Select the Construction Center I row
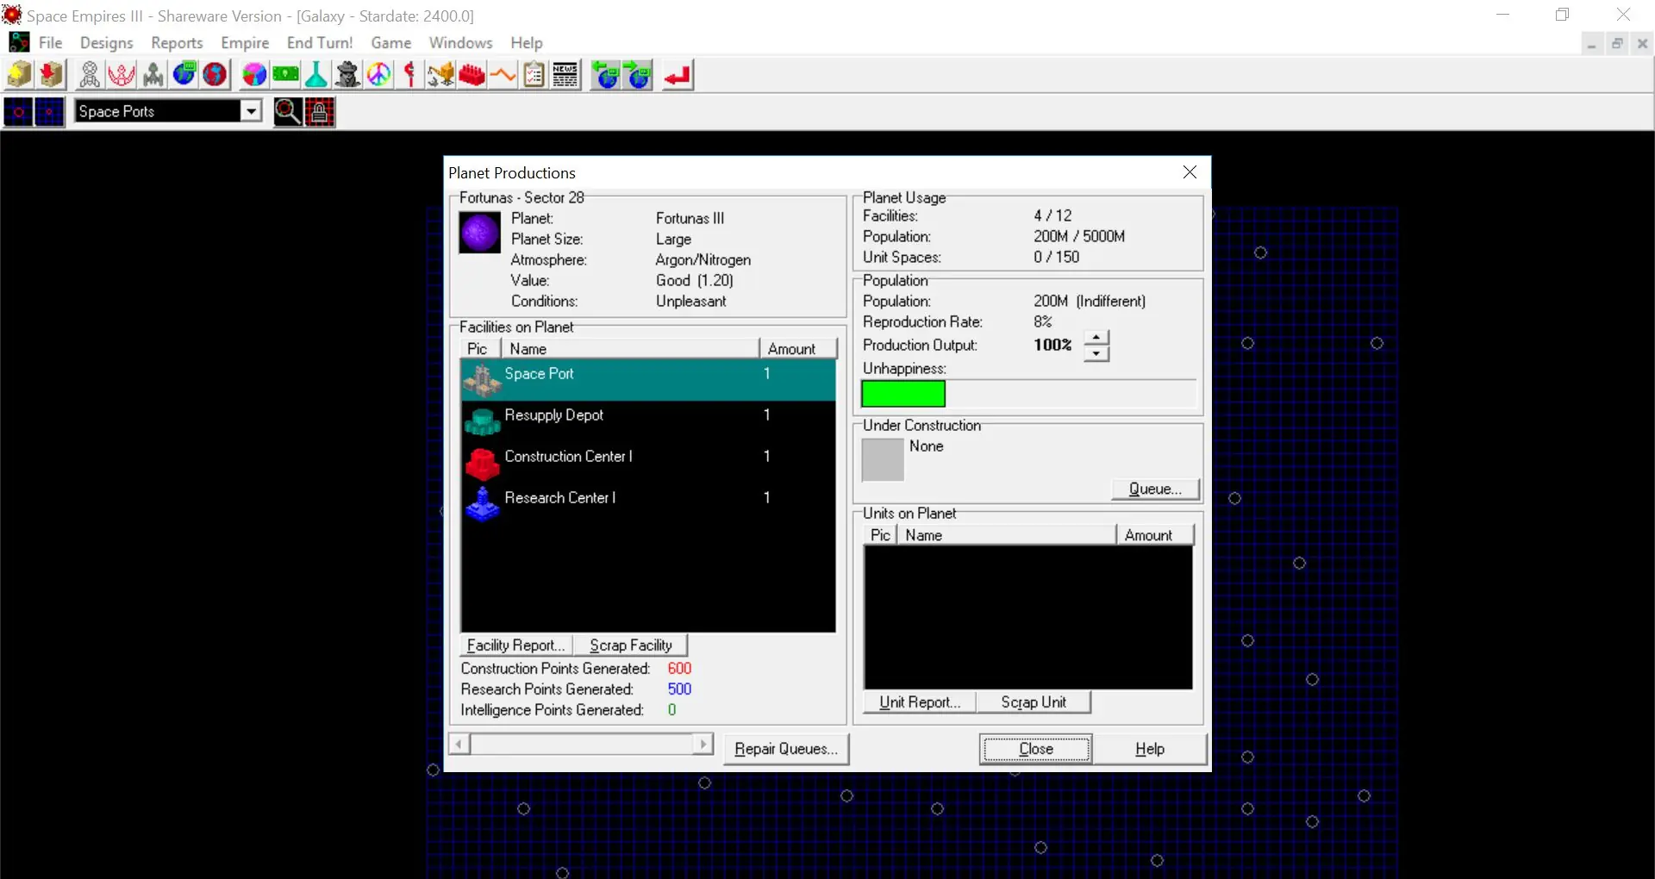1655x879 pixels. [x=648, y=463]
